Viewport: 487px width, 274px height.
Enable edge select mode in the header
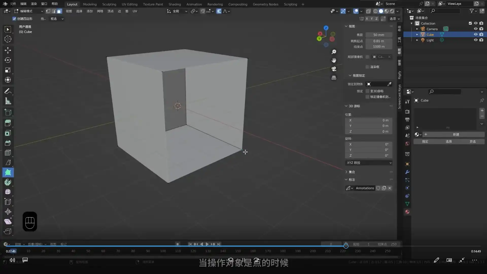[x=54, y=11]
